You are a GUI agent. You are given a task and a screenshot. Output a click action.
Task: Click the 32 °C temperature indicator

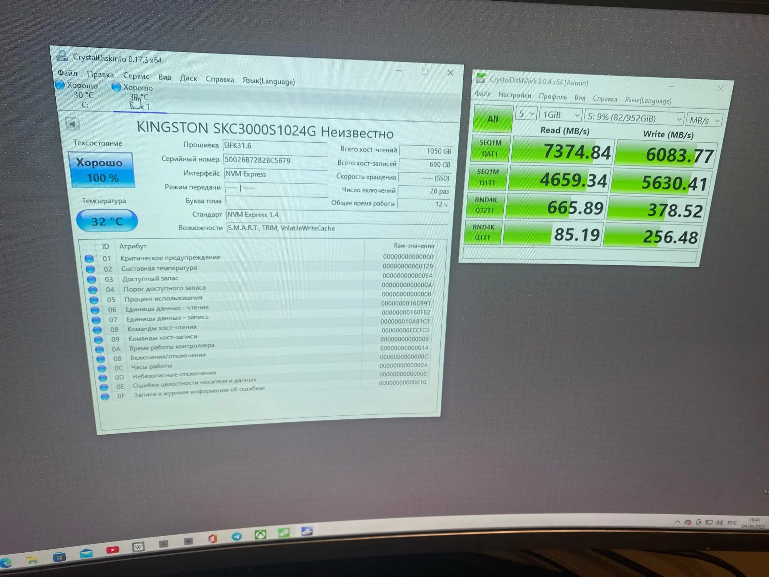107,221
